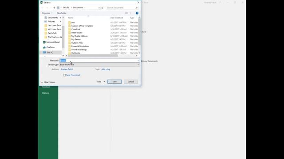This screenshot has width=284, height=159.
Task: Select the Intelli-studio folder
Action: point(77,33)
